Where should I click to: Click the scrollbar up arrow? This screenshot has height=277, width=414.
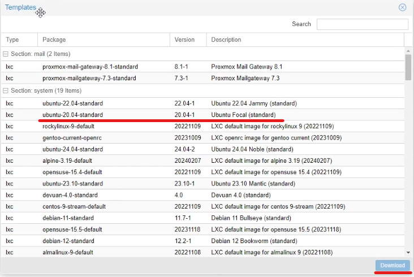[408, 51]
